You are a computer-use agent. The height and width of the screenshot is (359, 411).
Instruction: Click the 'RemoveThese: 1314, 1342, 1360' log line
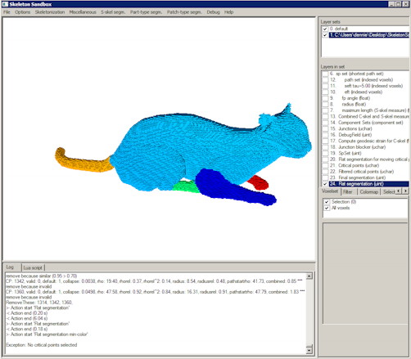pyautogui.click(x=39, y=303)
